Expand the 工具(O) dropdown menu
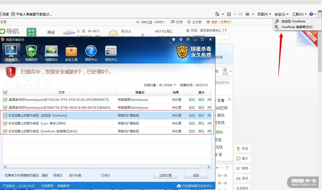The width and height of the screenshot is (322, 190). coord(299,14)
